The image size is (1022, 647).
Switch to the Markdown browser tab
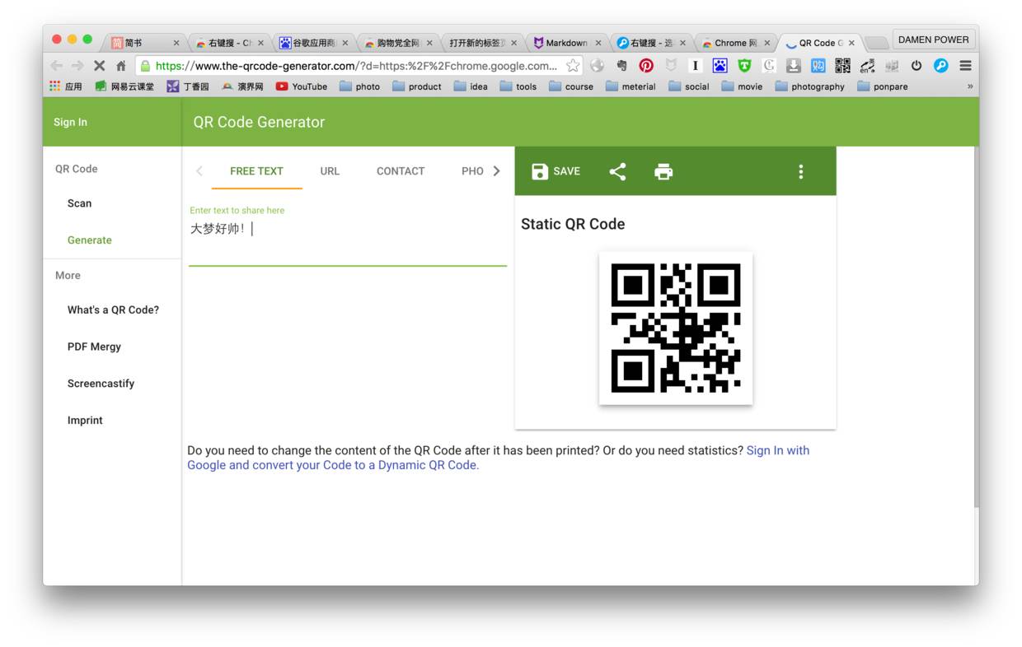[x=567, y=43]
